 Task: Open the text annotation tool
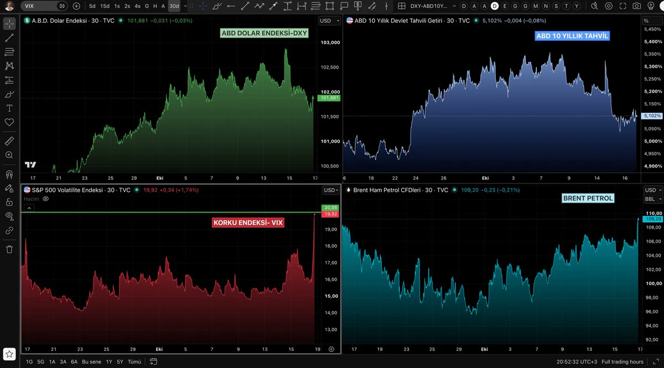[9, 108]
